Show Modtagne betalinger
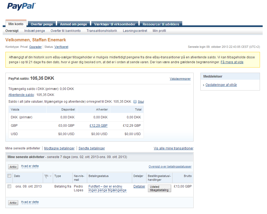 [59, 148]
